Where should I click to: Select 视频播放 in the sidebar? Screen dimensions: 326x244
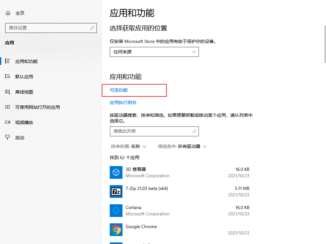[51, 122]
